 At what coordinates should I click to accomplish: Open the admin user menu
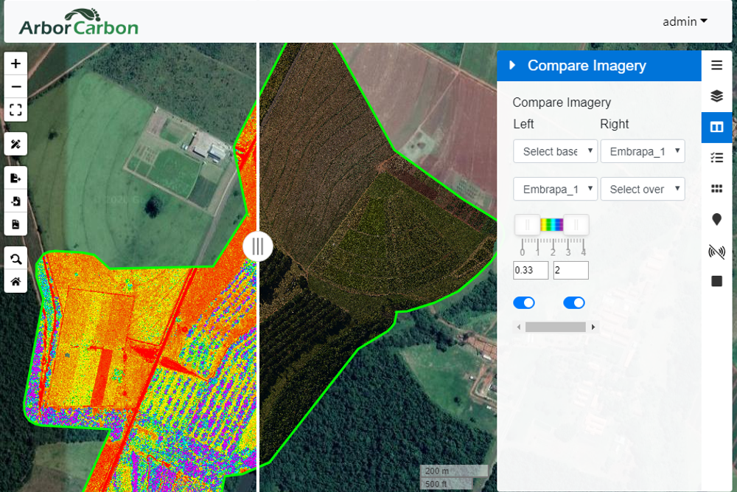(685, 21)
